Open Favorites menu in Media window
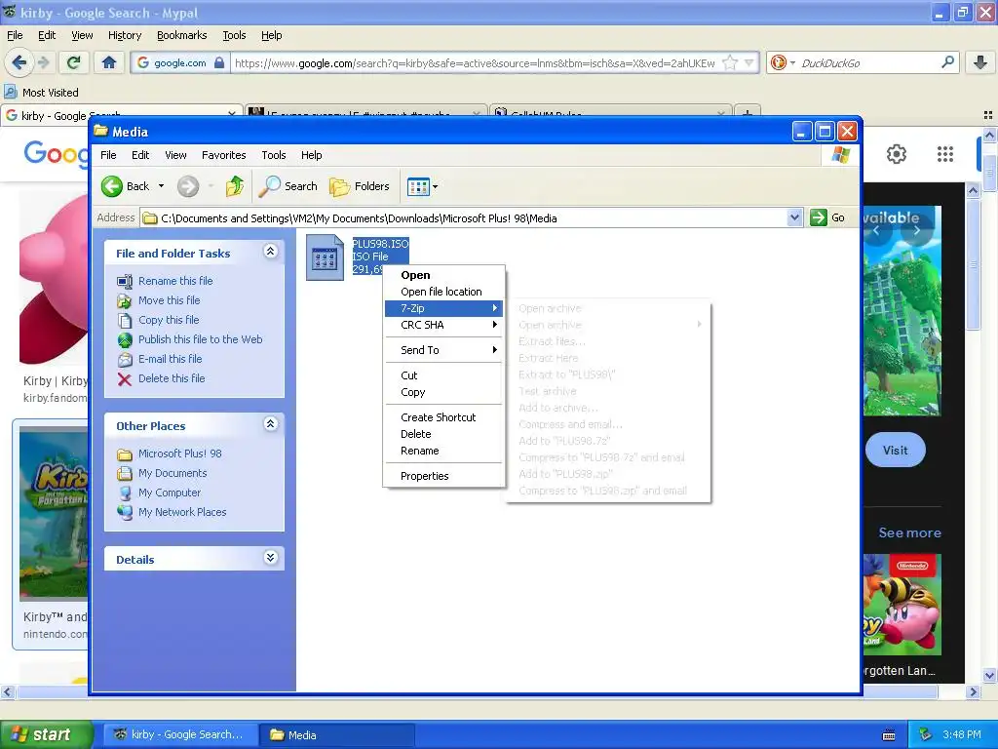 223,155
